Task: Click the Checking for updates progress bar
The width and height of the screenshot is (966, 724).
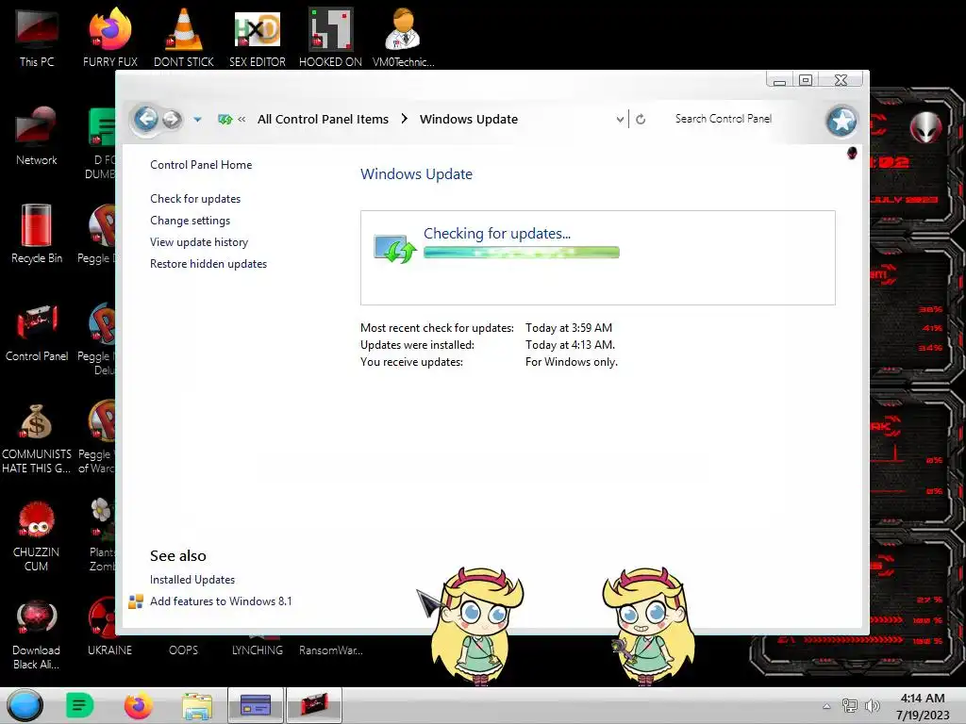Action: click(521, 253)
